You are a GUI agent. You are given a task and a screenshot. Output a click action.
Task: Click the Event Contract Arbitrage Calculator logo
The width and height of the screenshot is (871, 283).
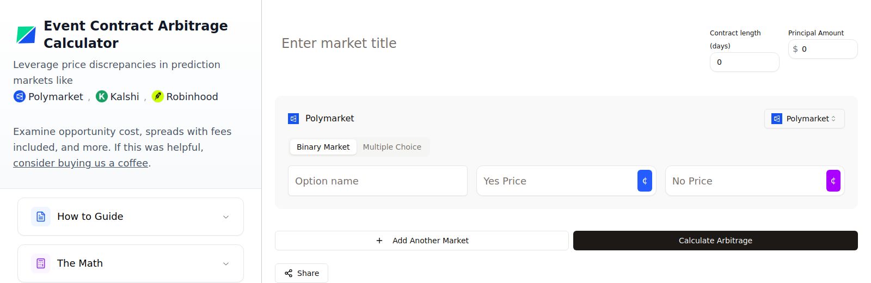tap(26, 35)
